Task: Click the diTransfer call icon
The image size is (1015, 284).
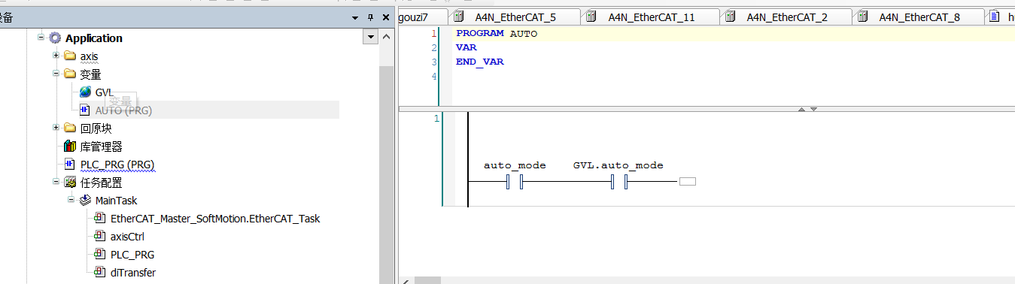Action: [x=100, y=272]
